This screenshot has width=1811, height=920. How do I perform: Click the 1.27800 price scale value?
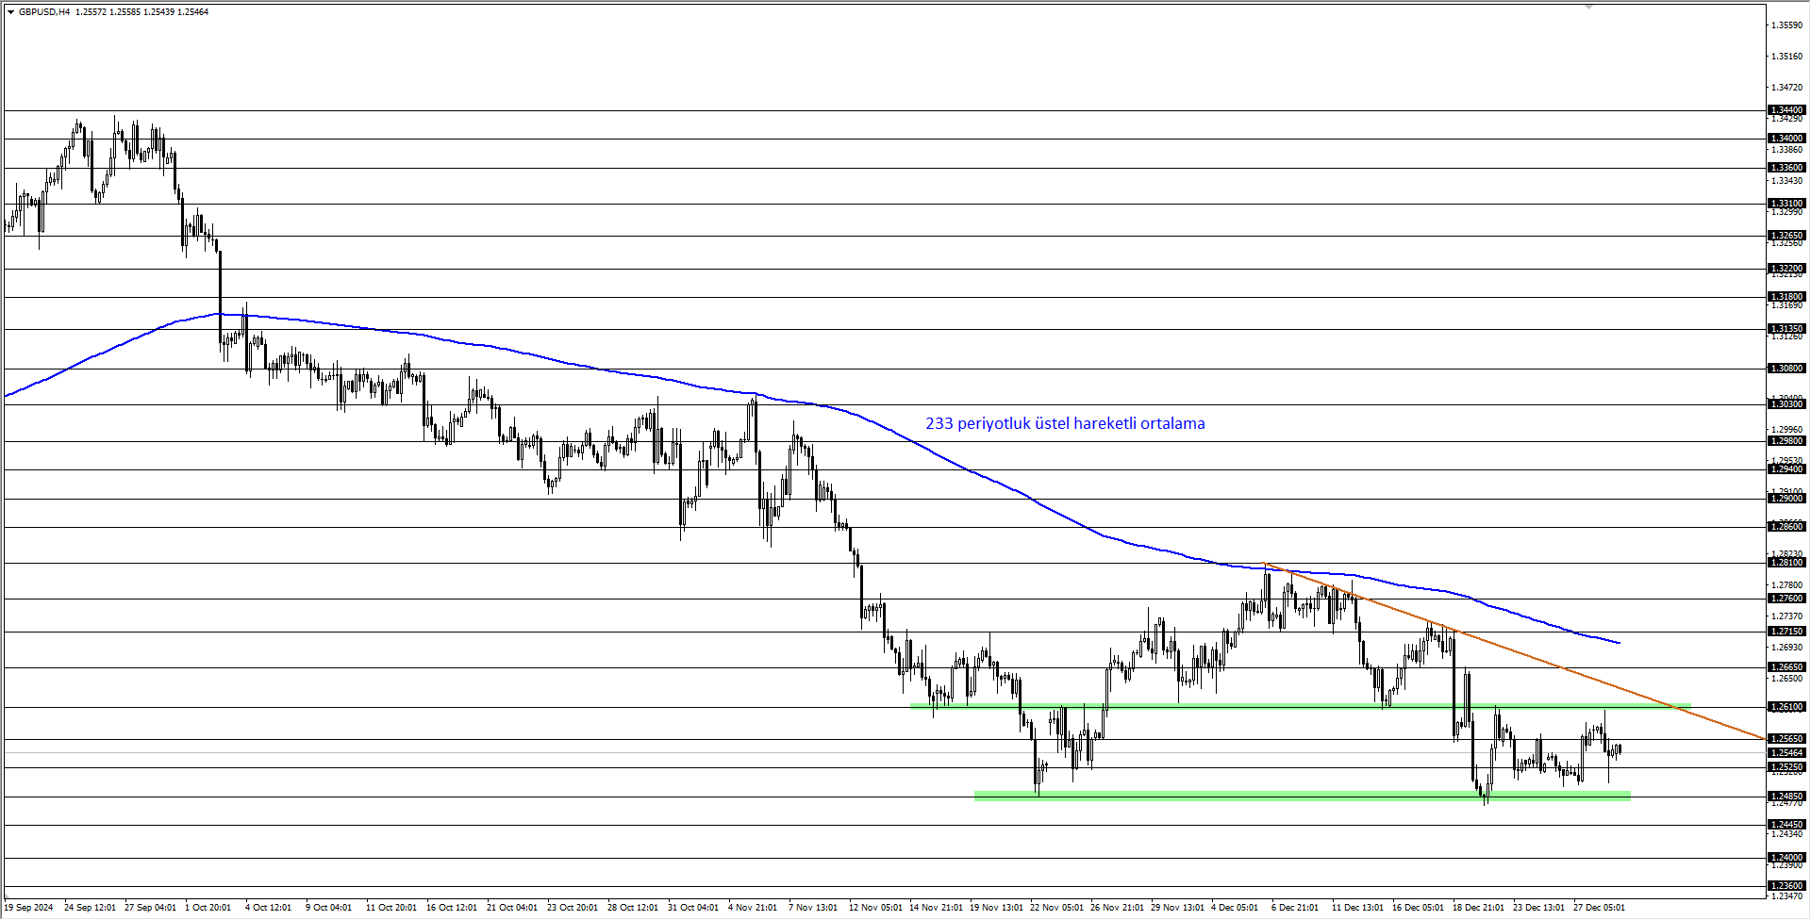(1787, 585)
